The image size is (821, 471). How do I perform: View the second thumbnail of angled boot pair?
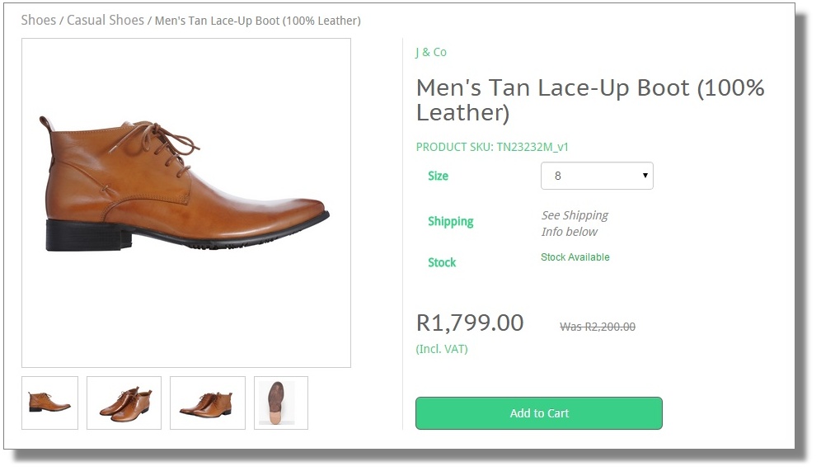[124, 403]
